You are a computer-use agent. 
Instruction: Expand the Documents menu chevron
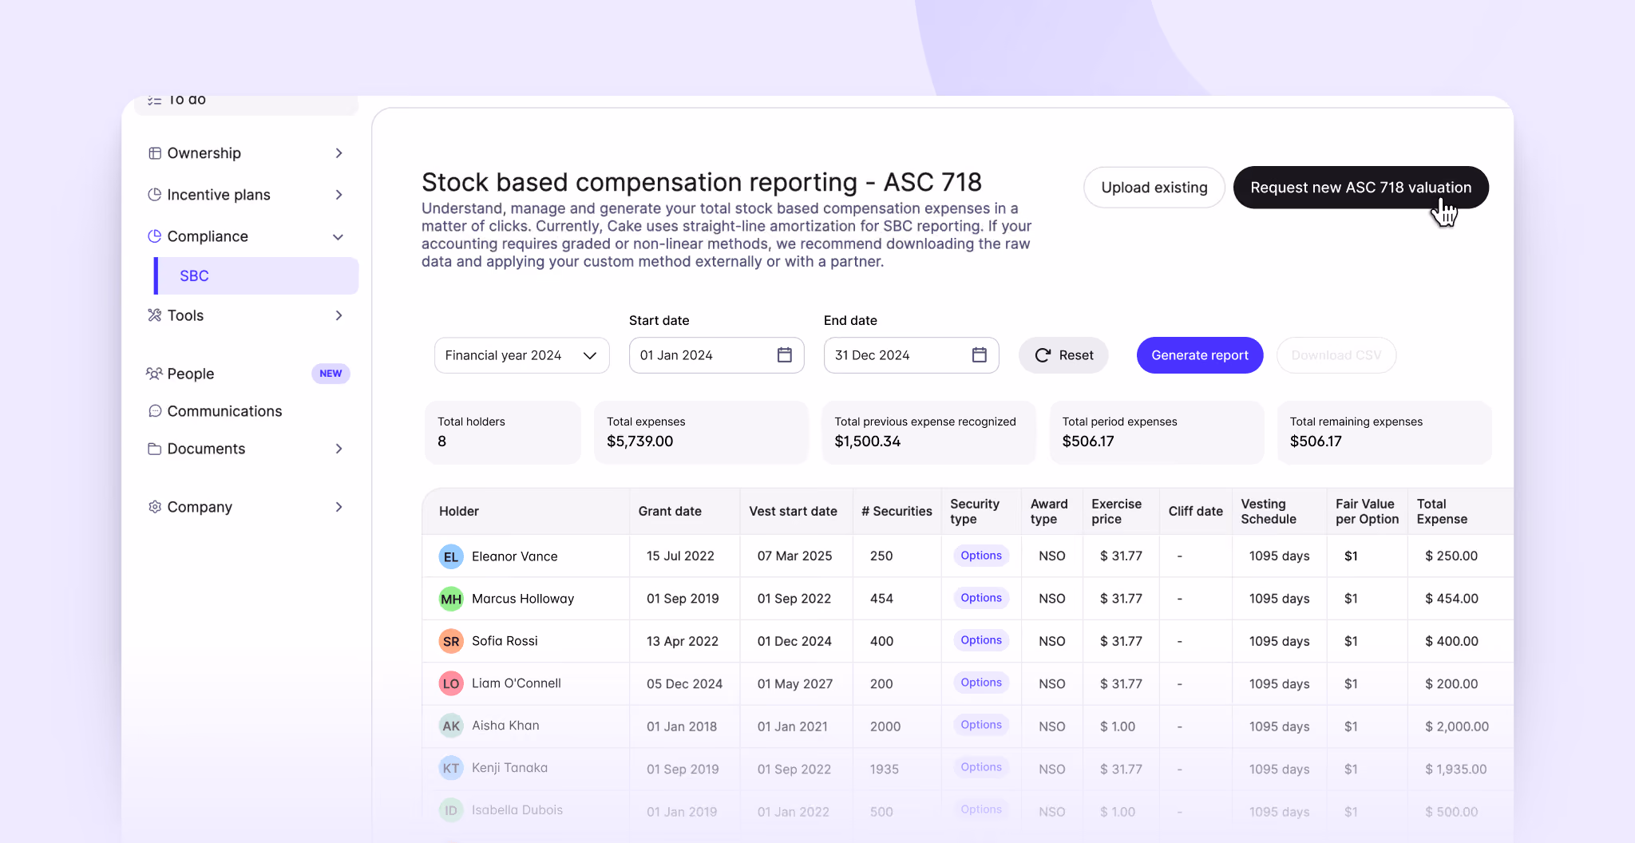[x=339, y=449]
